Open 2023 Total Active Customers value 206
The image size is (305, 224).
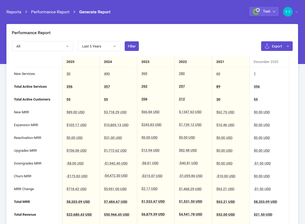[x=144, y=99]
